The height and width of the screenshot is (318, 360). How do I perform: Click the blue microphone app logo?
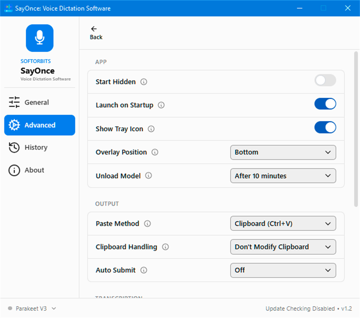click(x=39, y=38)
